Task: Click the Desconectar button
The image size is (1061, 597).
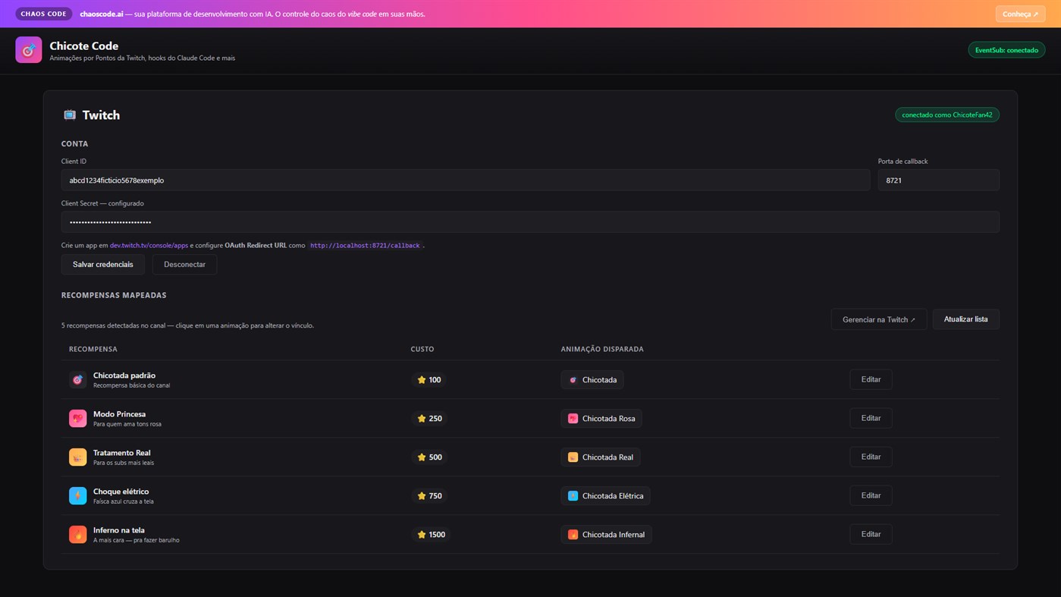Action: [x=184, y=264]
